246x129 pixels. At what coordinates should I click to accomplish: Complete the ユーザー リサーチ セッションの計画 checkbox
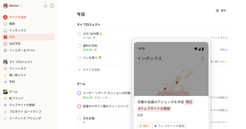tap(79, 93)
